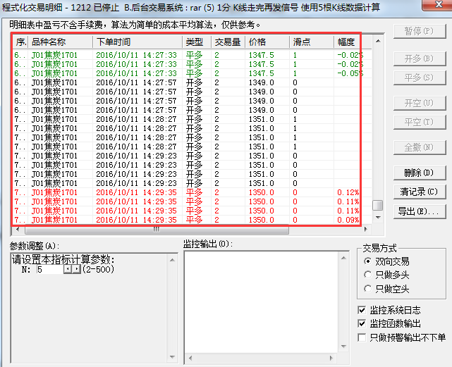Click the 暂停(P) pause button

(419, 32)
